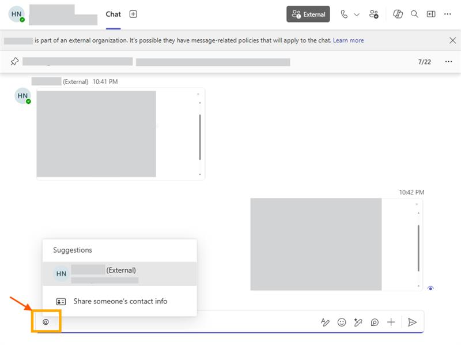This screenshot has height=345, width=461.
Task: Open actions and apps plus button
Action: pyautogui.click(x=391, y=322)
